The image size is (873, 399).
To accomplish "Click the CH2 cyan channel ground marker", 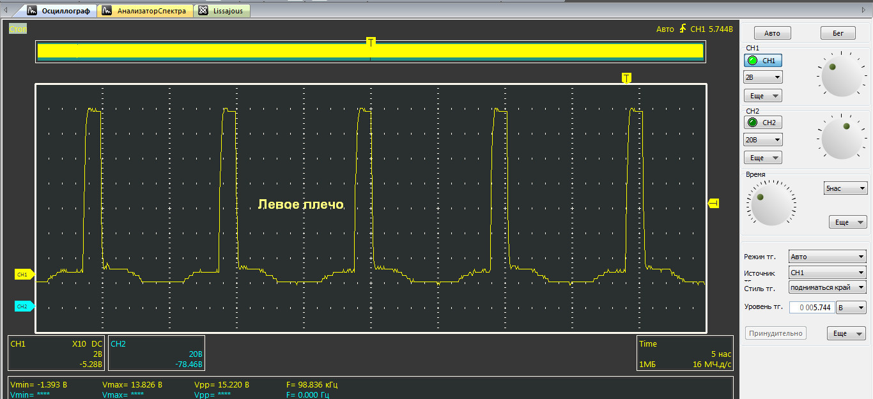I will [24, 306].
